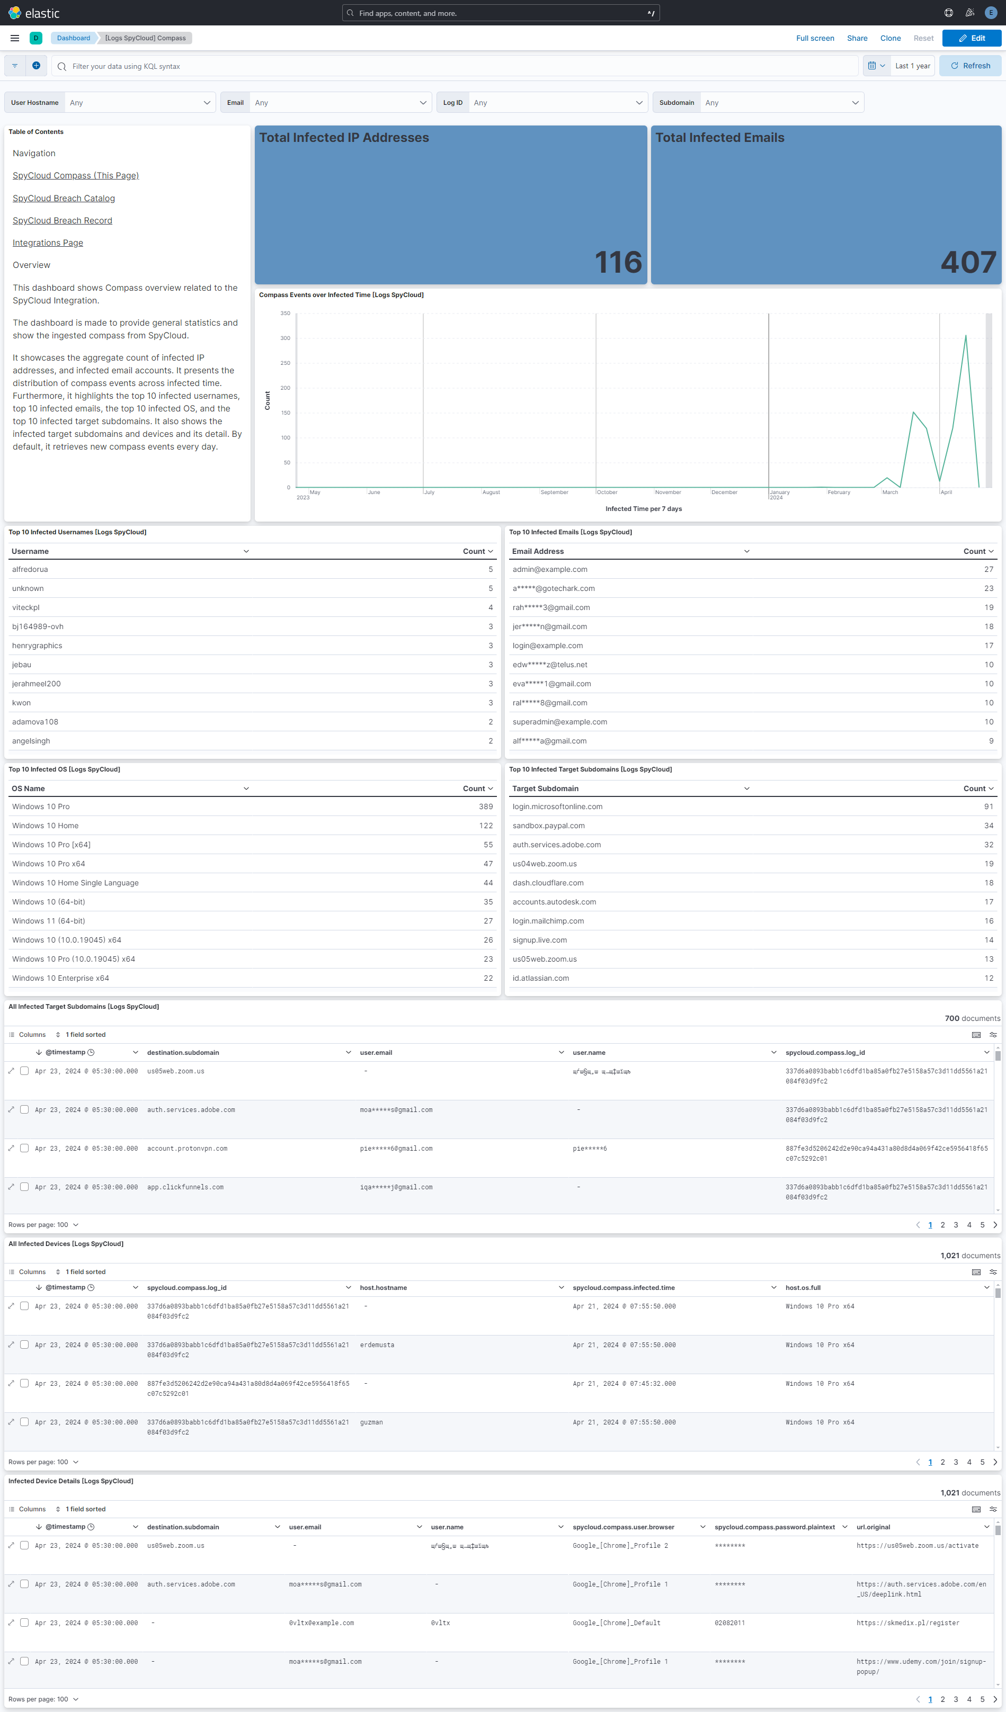Open the main navigation hamburger menu
This screenshot has width=1006, height=1712.
14,38
